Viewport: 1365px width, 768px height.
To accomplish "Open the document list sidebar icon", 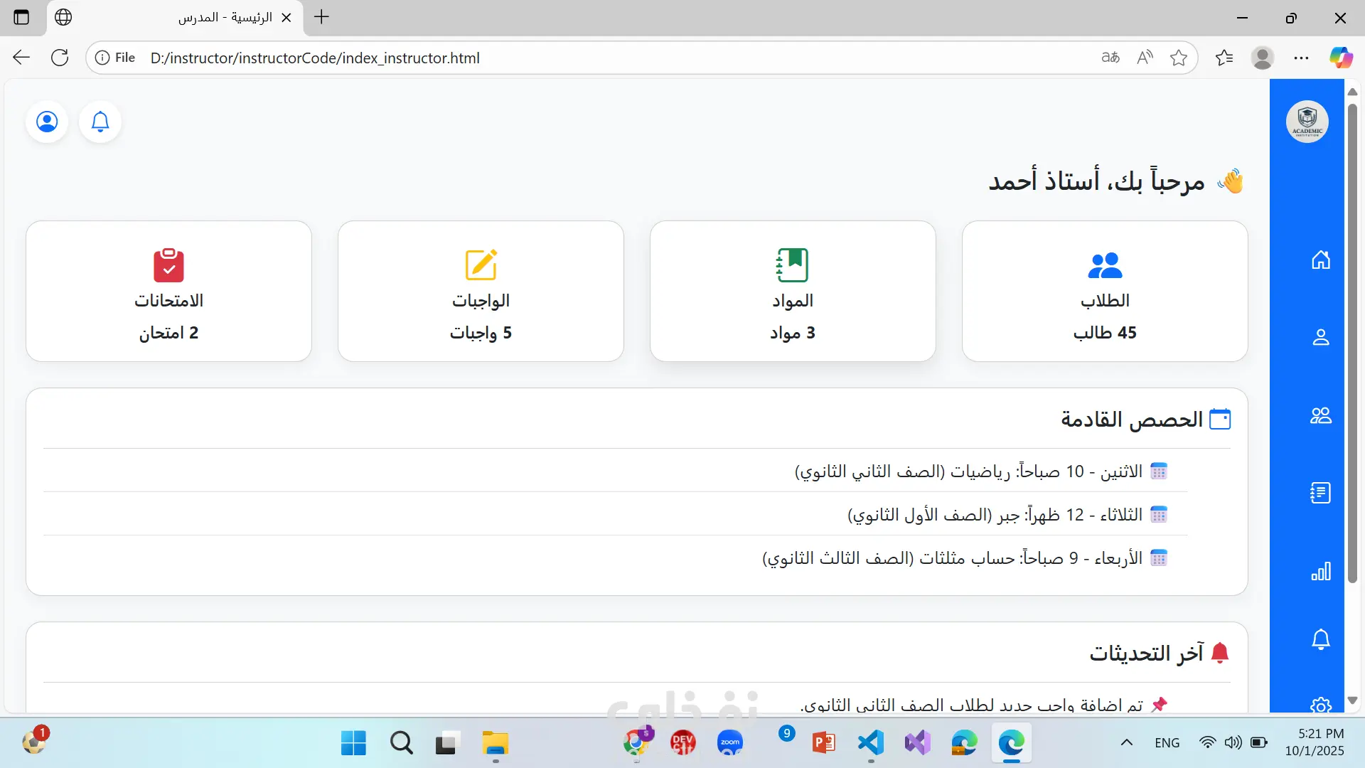I will coord(1320,493).
